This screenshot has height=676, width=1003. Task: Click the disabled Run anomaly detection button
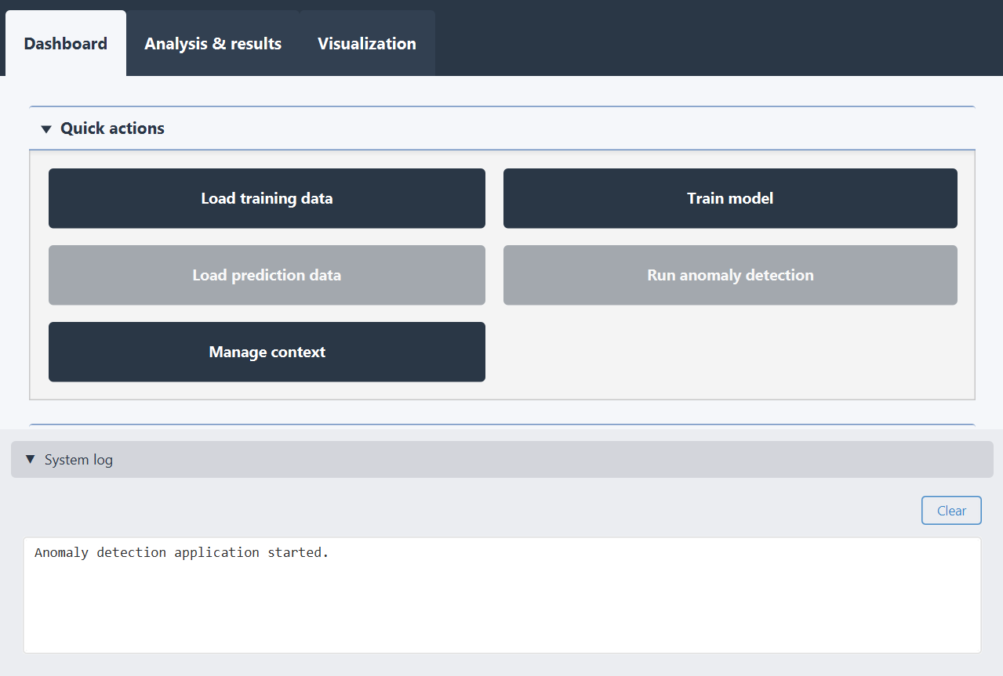click(729, 275)
